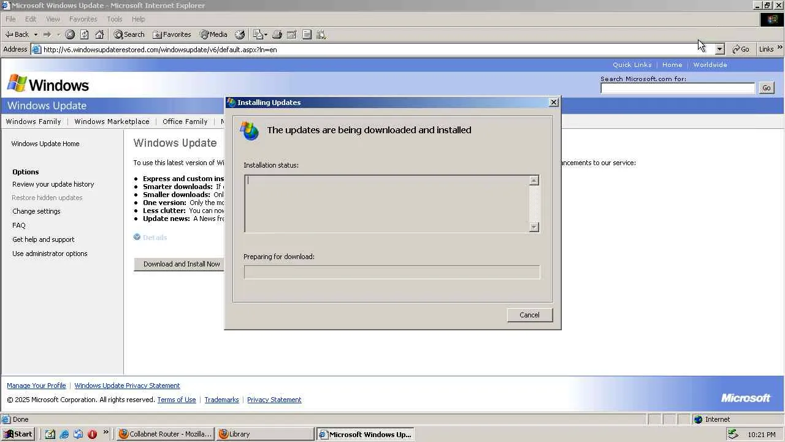Switch to Collabnet Router Mozilla taskbar window
Screen dimensions: 785x442
pyautogui.click(x=165, y=434)
